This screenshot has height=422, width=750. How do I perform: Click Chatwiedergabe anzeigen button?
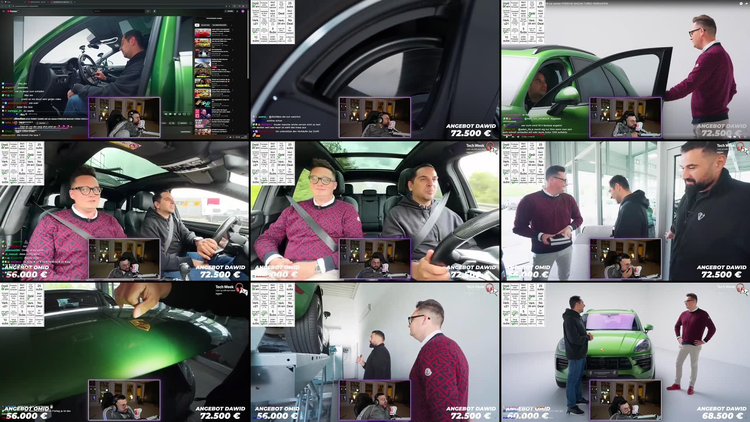pos(214,18)
